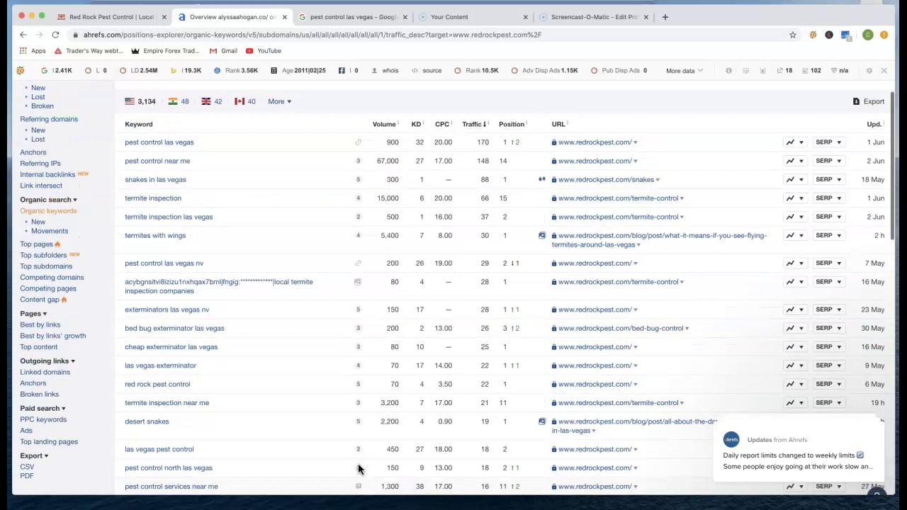Viewport: 907px width, 510px height.
Task: Open the keyword link termites with wings
Action: pos(155,236)
